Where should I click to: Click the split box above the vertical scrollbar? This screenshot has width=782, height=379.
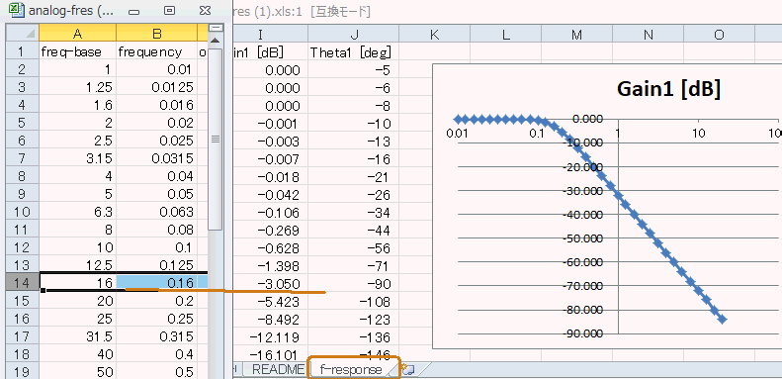216,28
